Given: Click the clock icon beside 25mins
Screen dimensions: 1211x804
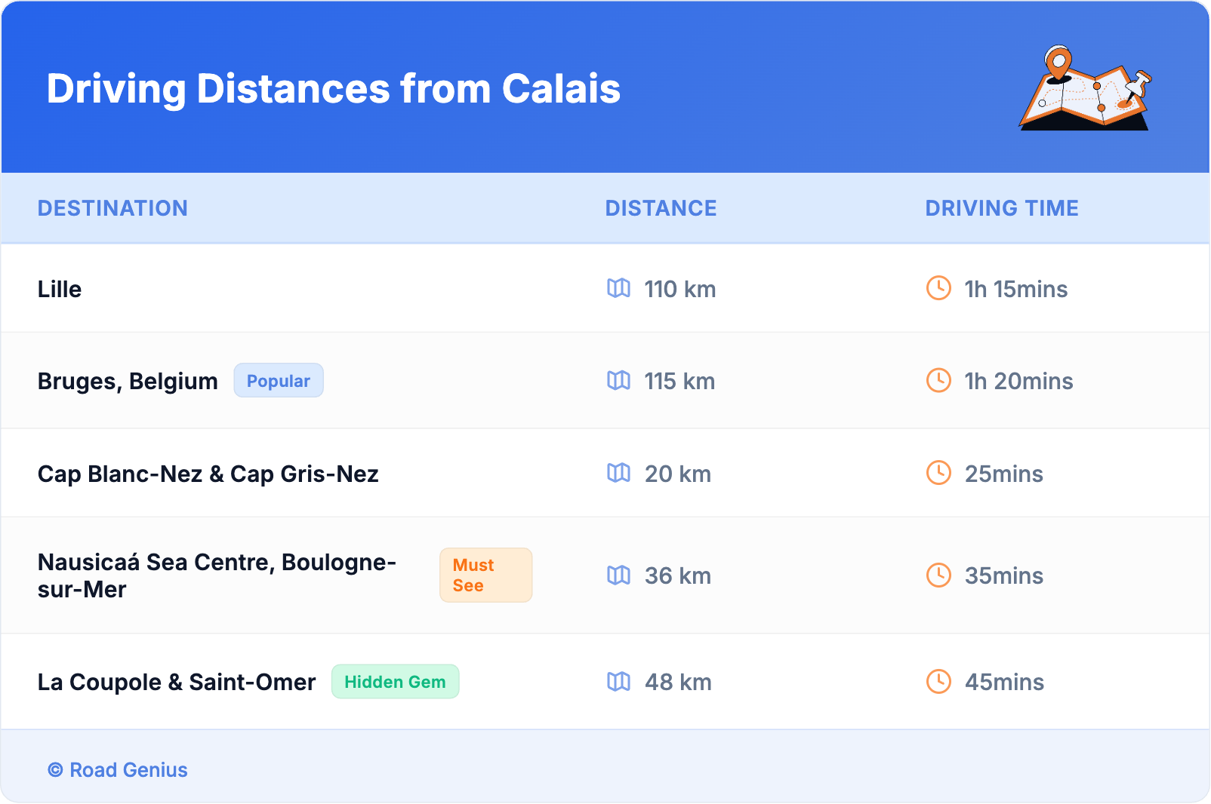Looking at the screenshot, I should [x=938, y=473].
